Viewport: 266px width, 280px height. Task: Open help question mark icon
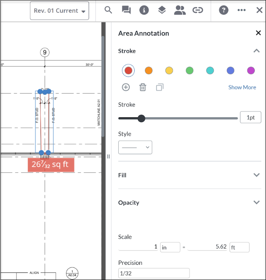point(224,10)
